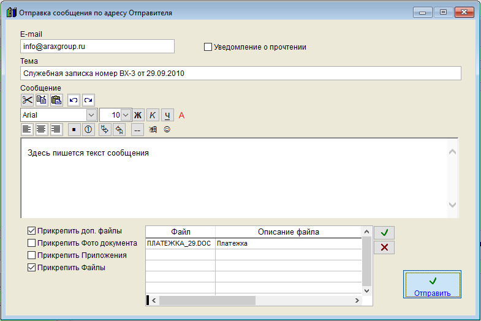Open the font size dropdown
This screenshot has height=321, width=481.
[126, 115]
